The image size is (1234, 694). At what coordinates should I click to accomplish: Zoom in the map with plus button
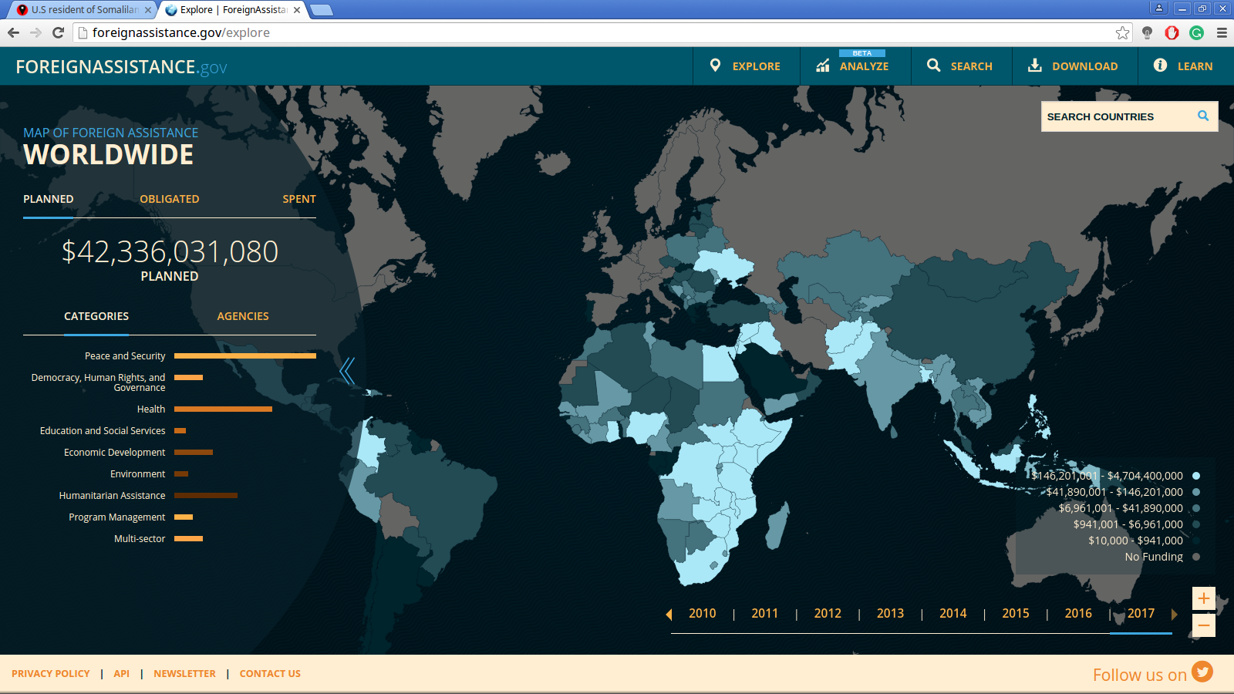click(x=1204, y=598)
